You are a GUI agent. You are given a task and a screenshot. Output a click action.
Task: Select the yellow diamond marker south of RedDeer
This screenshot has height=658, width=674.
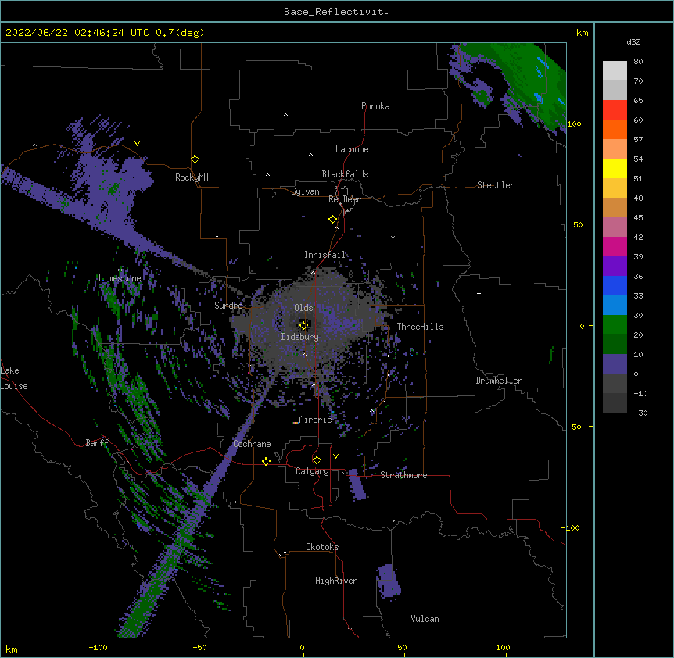click(332, 220)
